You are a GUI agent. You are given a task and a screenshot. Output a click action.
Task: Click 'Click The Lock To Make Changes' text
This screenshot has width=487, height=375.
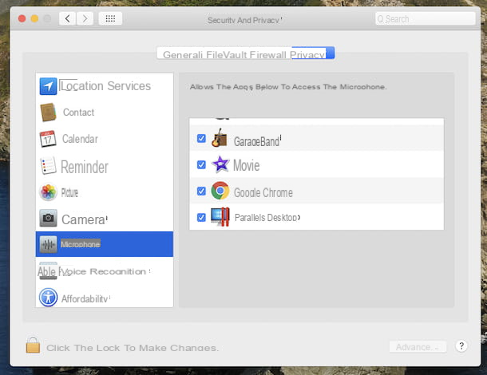coord(133,348)
